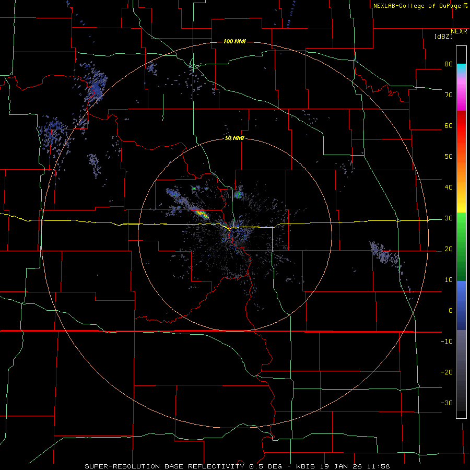Click the 10 value on the dBZ scale
Image resolution: width=470 pixels, height=470 pixels.
point(449,280)
